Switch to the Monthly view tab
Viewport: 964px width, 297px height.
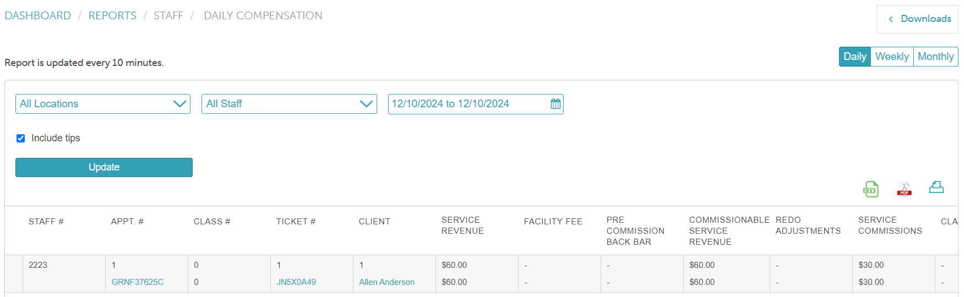coord(935,57)
